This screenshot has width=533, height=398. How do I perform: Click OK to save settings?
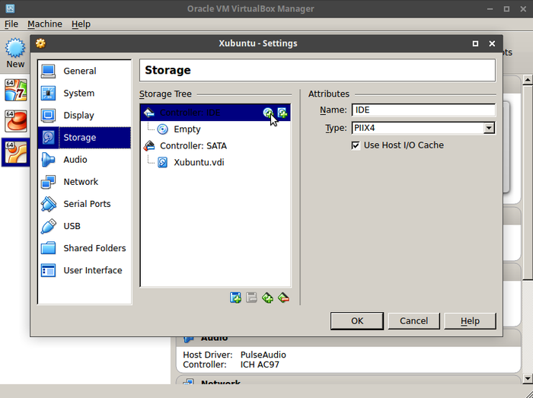point(357,321)
